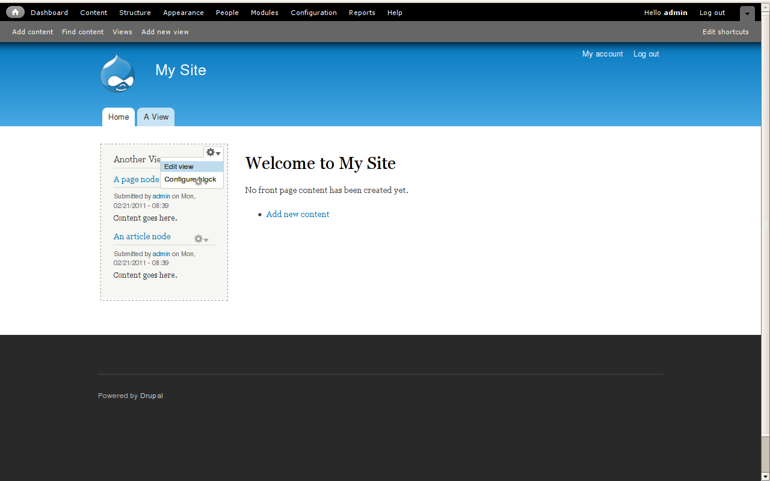Open An article node link

coord(142,236)
